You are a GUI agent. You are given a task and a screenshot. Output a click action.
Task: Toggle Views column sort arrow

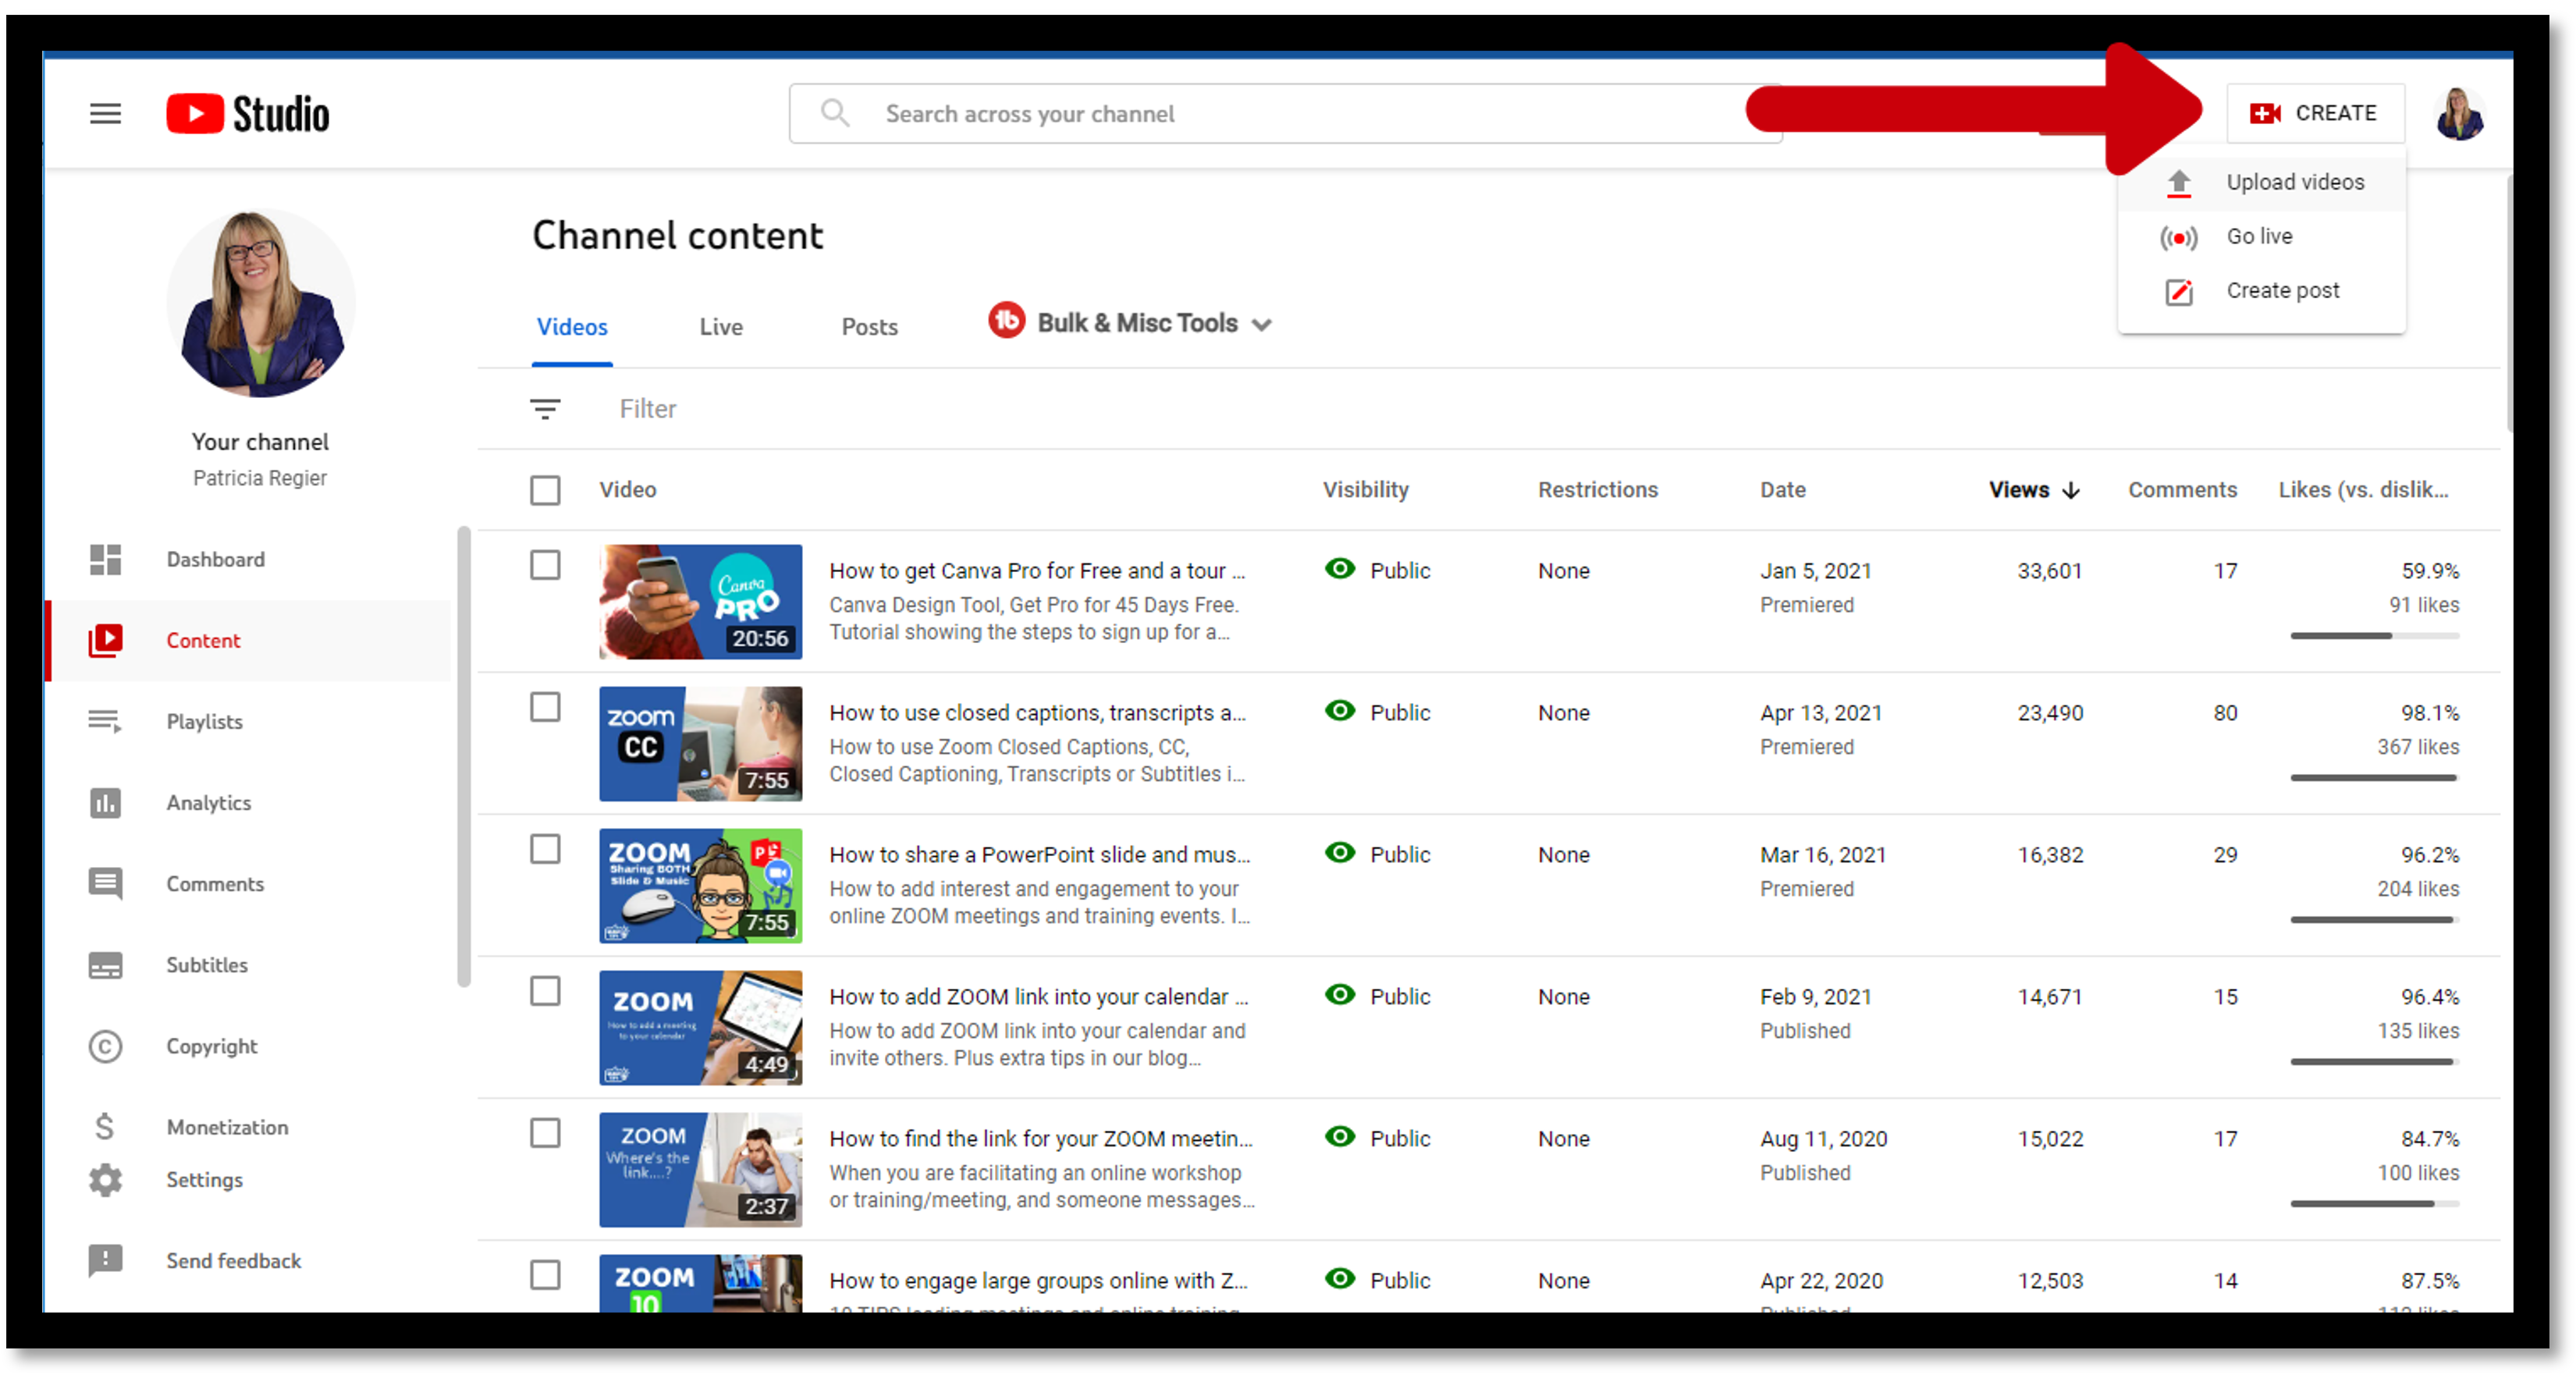[2071, 490]
